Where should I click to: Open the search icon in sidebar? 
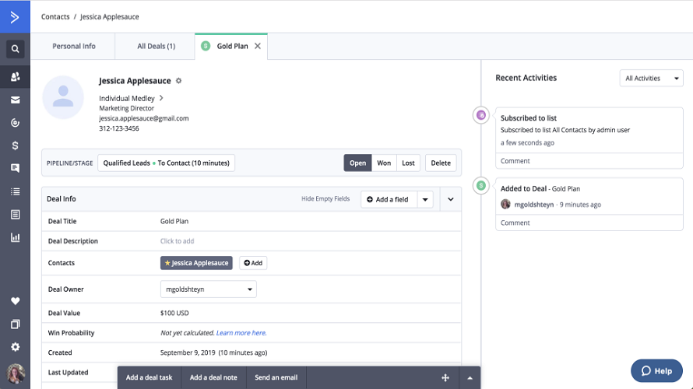tap(15, 50)
